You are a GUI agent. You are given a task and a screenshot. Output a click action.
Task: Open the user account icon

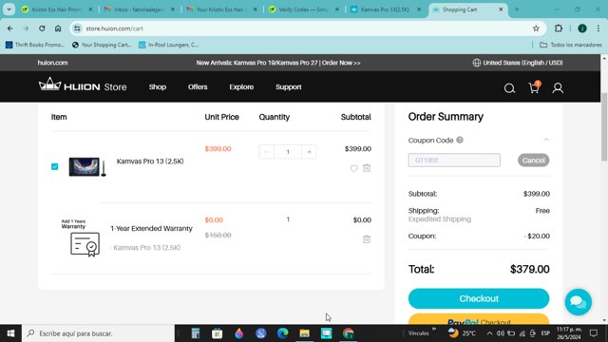click(558, 88)
